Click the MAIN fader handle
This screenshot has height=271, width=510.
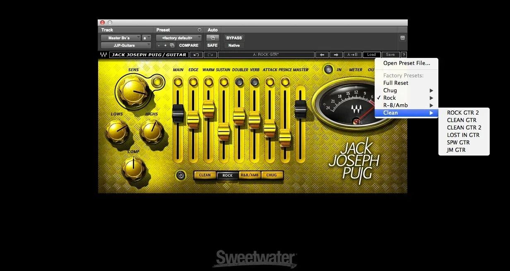(x=178, y=113)
